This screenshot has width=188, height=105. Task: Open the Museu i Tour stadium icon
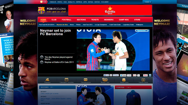coord(105,80)
